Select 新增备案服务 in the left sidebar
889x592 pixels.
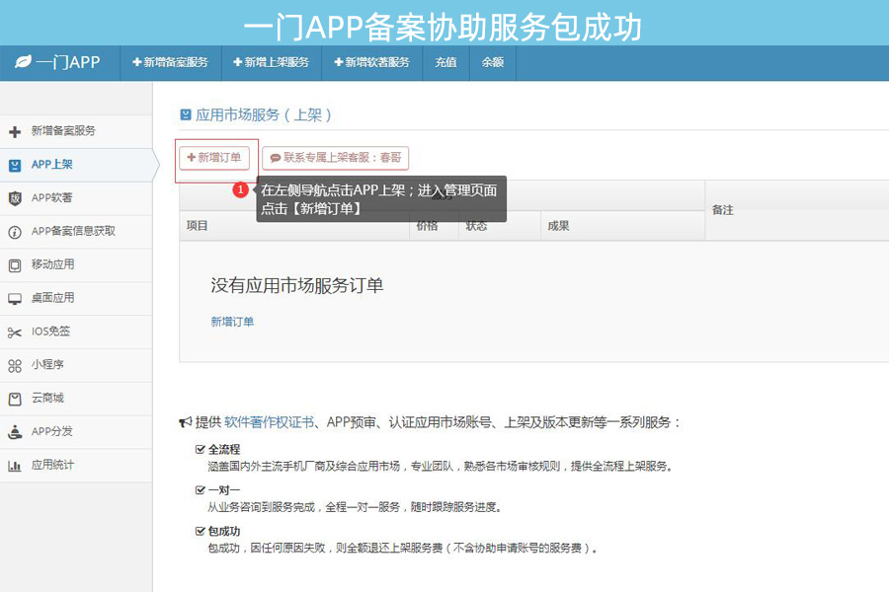pos(76,131)
